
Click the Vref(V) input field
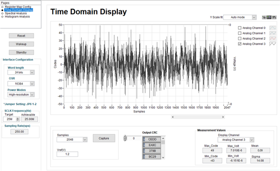tap(67, 154)
